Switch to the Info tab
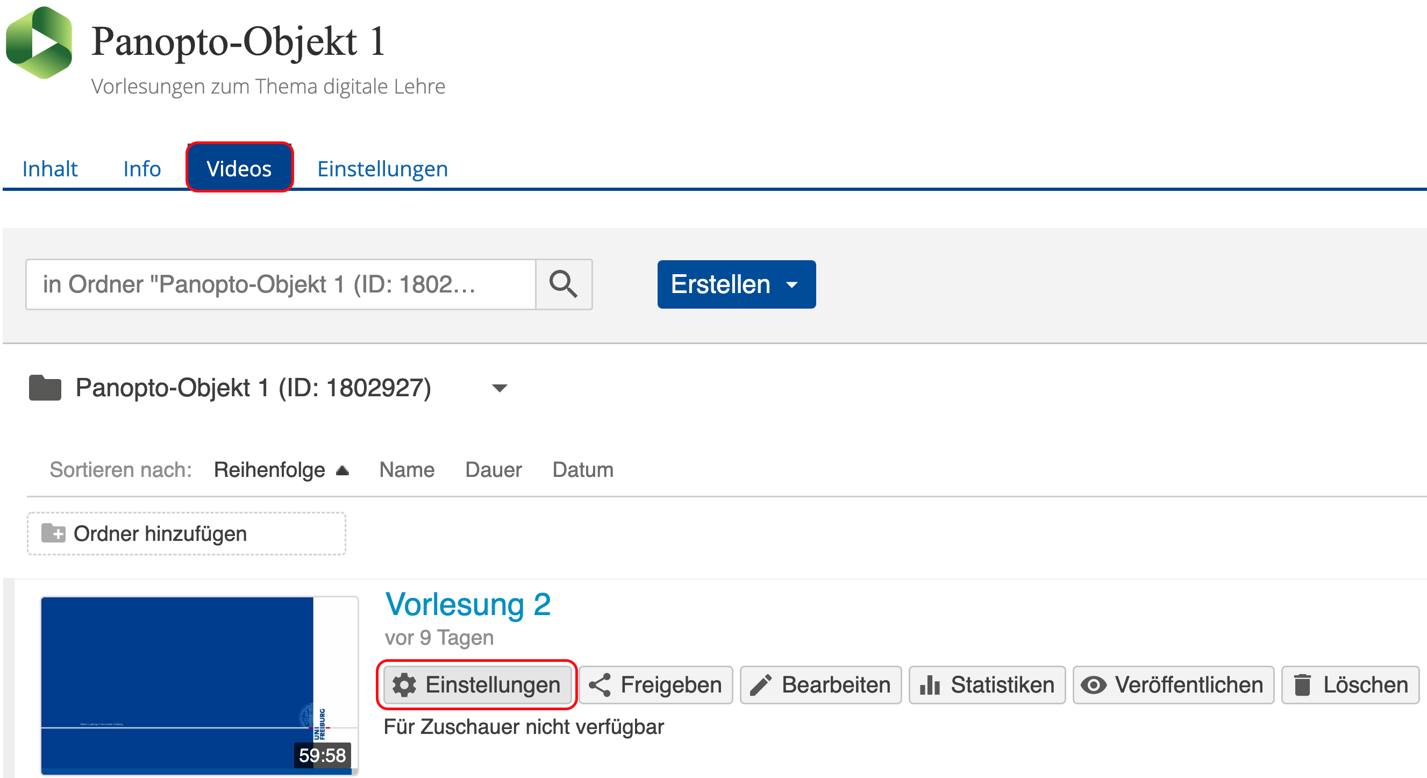 point(142,168)
